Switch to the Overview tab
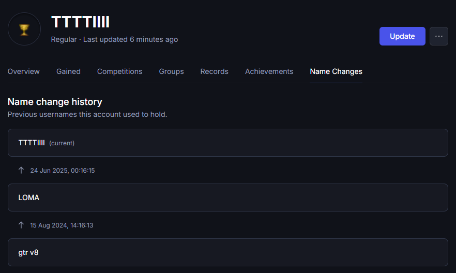 tap(24, 71)
